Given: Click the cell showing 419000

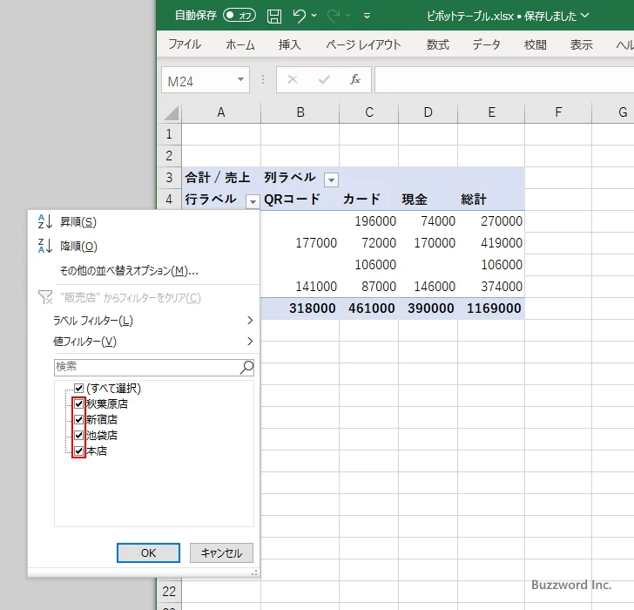Looking at the screenshot, I should [x=491, y=243].
